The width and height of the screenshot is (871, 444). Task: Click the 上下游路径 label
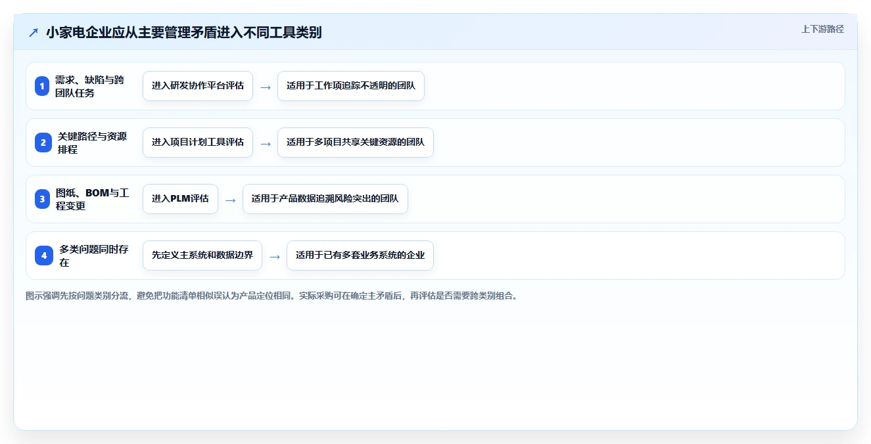coord(822,29)
